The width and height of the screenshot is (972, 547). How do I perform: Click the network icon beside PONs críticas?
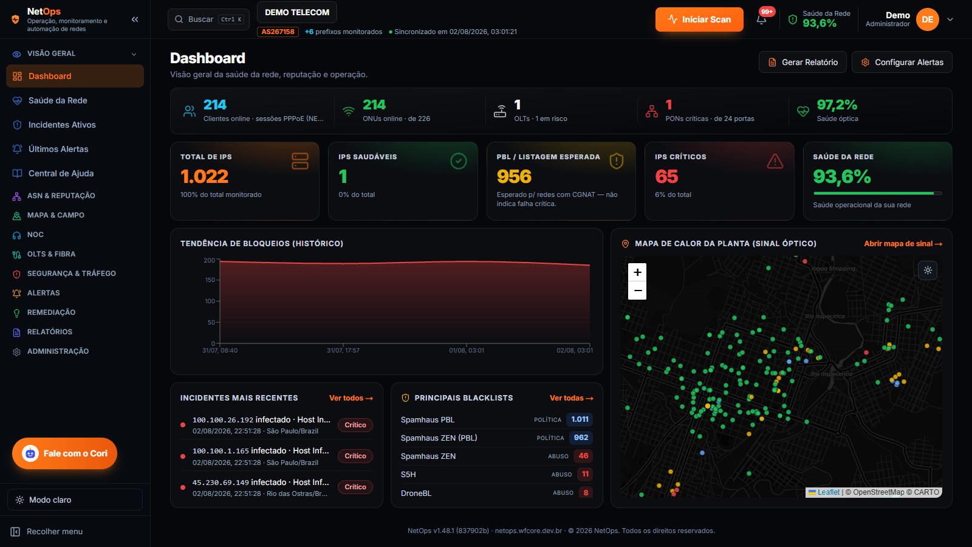pos(652,111)
